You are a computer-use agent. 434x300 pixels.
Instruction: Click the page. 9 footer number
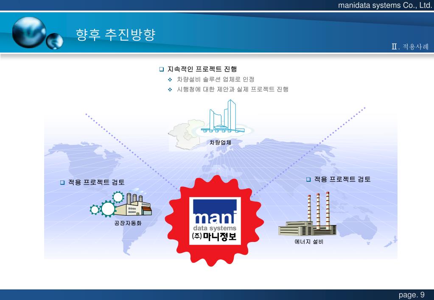(x=412, y=295)
